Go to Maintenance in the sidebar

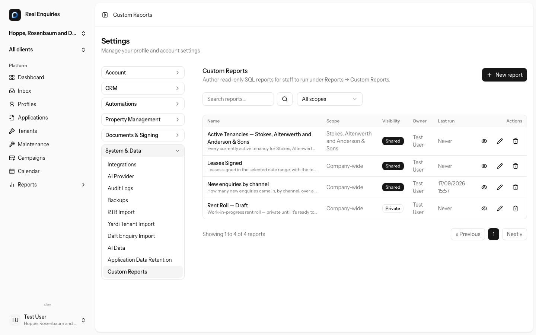(48, 144)
